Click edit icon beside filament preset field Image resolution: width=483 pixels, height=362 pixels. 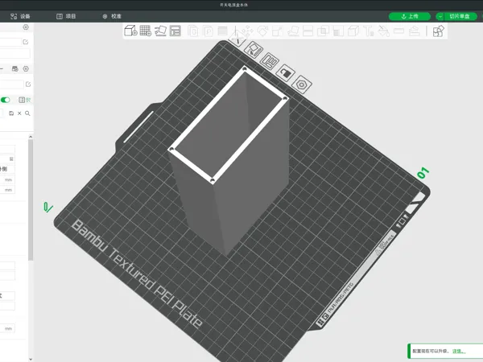28,84
